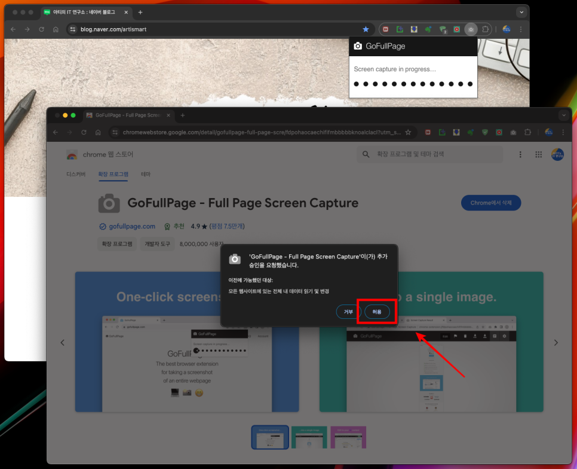Open a new tab in front Chrome window
Image resolution: width=577 pixels, height=469 pixels.
tap(182, 115)
